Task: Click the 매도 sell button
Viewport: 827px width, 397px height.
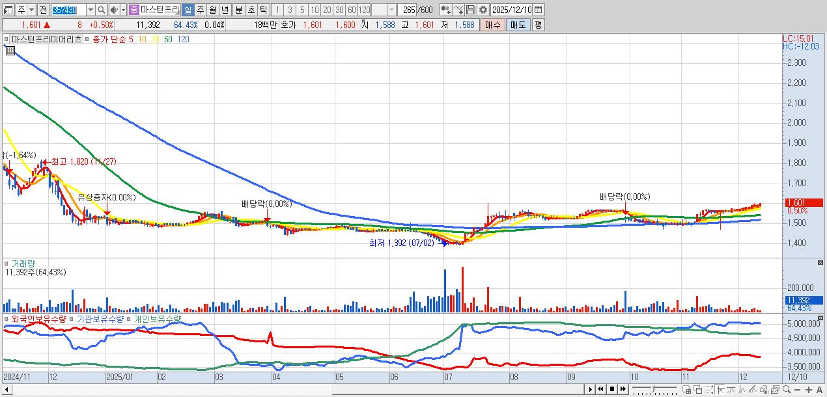Action: [x=518, y=25]
